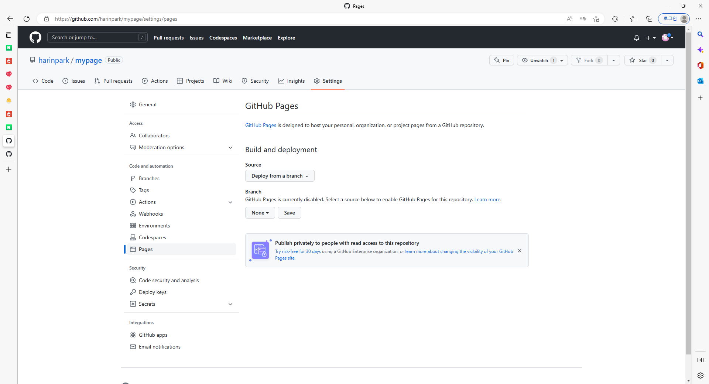This screenshot has height=384, width=709.
Task: Open Environments settings
Action: tap(182, 226)
